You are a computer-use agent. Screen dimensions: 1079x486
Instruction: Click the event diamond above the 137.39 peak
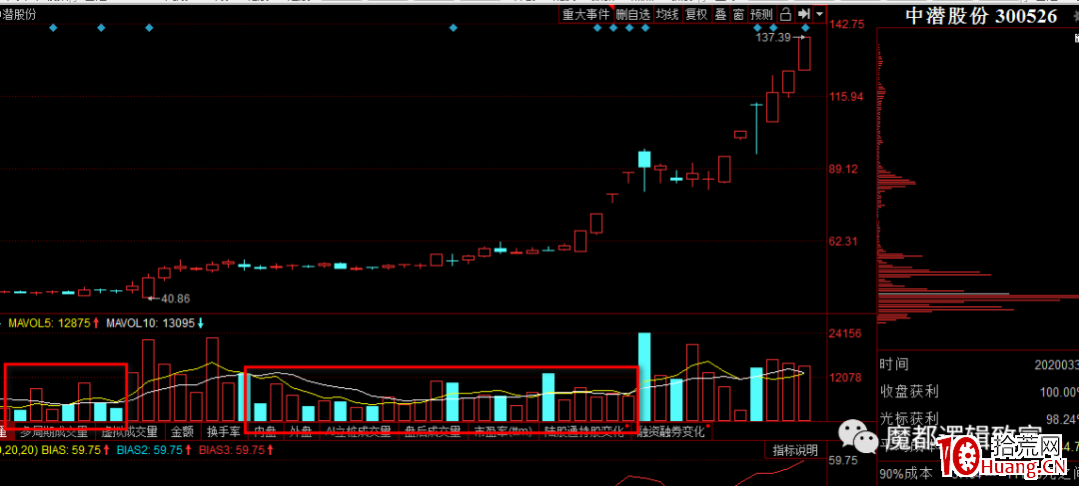tap(805, 28)
